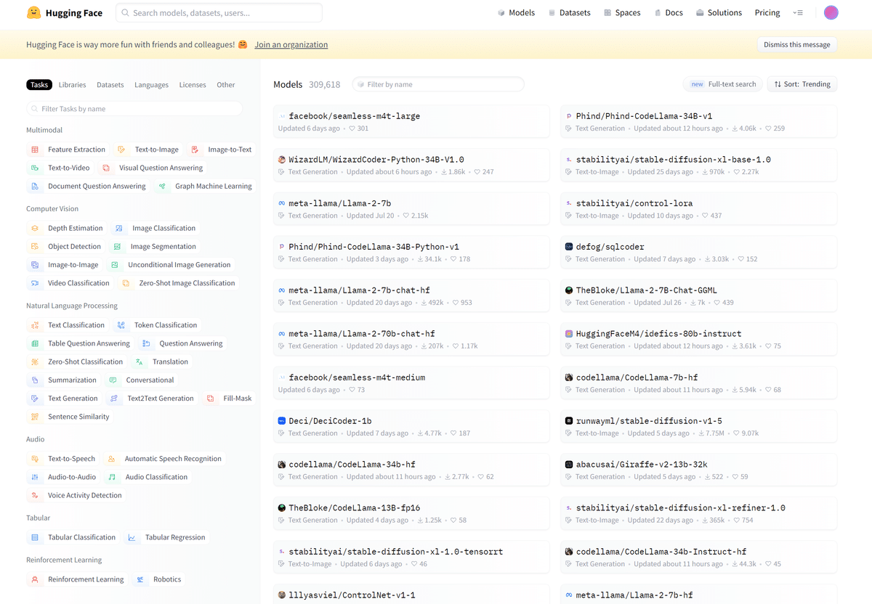Click the Token Classification icon
Image resolution: width=872 pixels, height=604 pixels.
[121, 325]
